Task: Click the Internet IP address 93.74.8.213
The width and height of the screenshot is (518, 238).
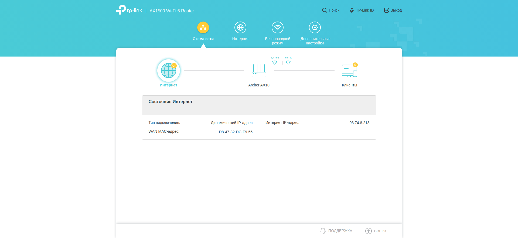Action: tap(359, 123)
